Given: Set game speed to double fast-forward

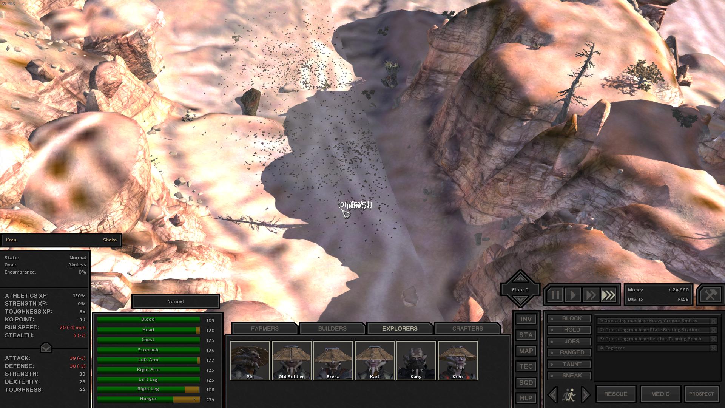Looking at the screenshot, I should click(x=591, y=295).
